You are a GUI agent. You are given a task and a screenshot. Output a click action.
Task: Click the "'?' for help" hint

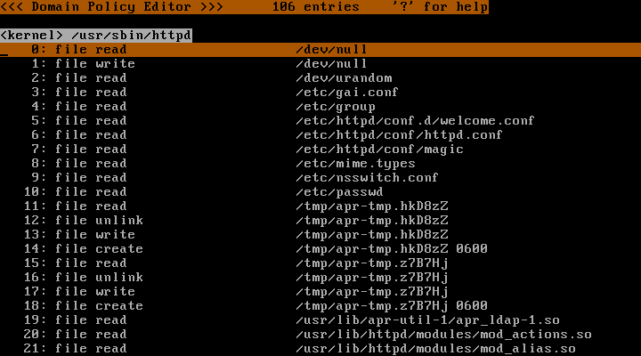(x=440, y=7)
